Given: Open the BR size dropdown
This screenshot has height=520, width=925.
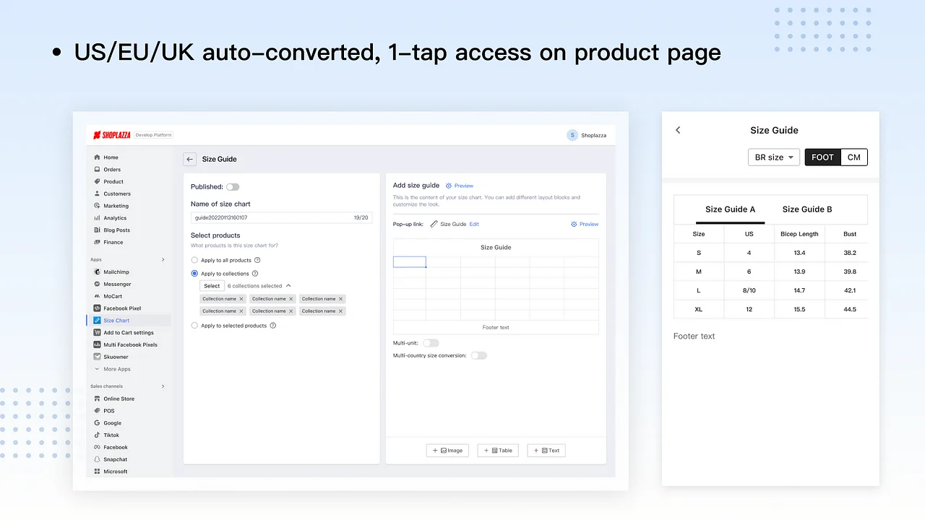Looking at the screenshot, I should coord(773,157).
